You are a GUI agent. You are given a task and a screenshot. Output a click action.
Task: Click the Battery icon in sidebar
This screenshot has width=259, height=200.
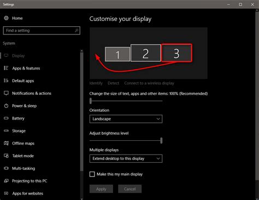(6, 118)
